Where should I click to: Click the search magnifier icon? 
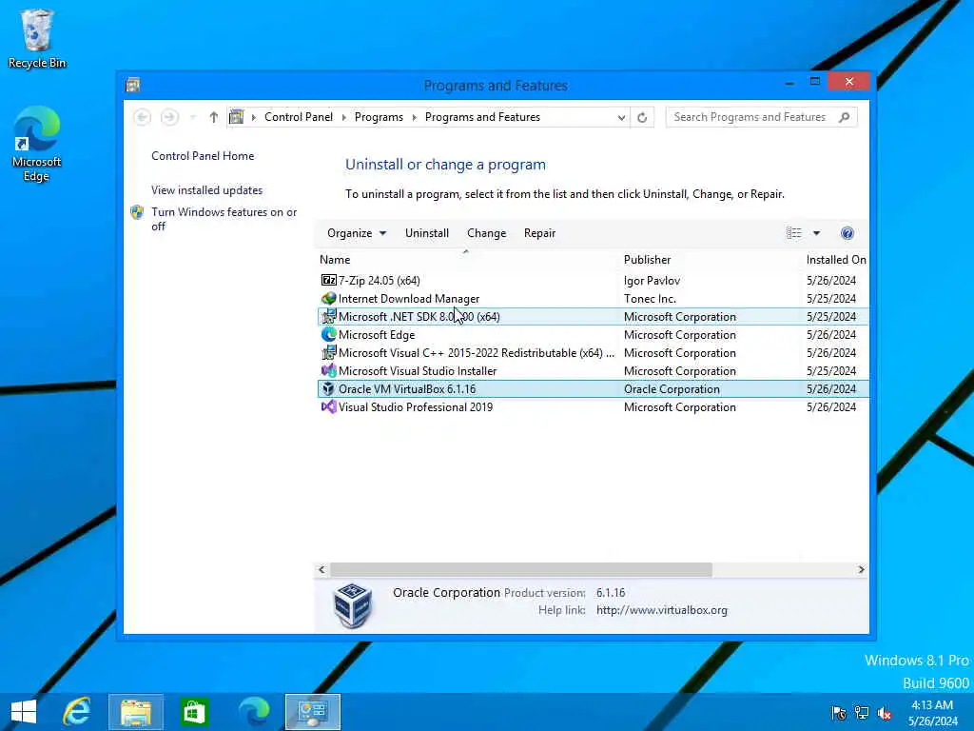[844, 117]
